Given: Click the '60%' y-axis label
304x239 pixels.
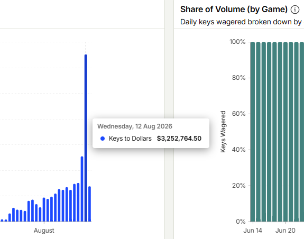Looking at the screenshot, I should click(x=238, y=114).
